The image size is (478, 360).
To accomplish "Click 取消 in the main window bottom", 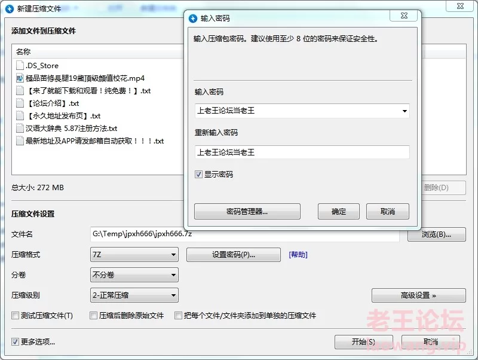I will pyautogui.click(x=430, y=341).
